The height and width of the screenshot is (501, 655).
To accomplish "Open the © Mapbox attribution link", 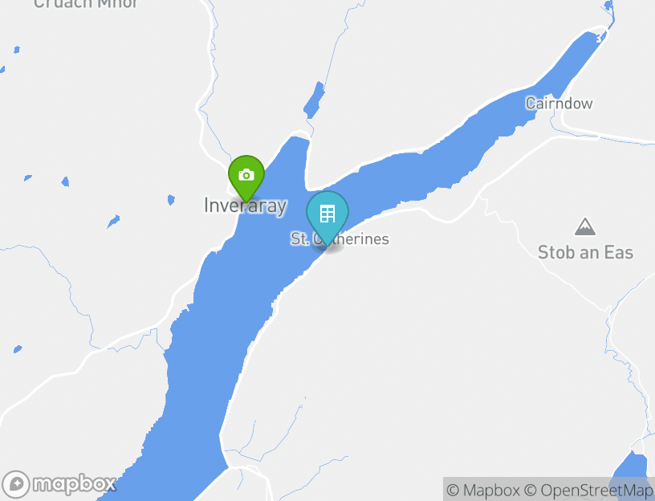I will (483, 490).
